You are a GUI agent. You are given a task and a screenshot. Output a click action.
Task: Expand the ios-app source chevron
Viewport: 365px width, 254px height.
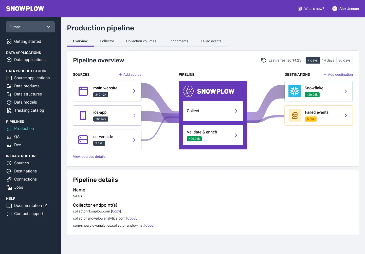click(x=134, y=115)
